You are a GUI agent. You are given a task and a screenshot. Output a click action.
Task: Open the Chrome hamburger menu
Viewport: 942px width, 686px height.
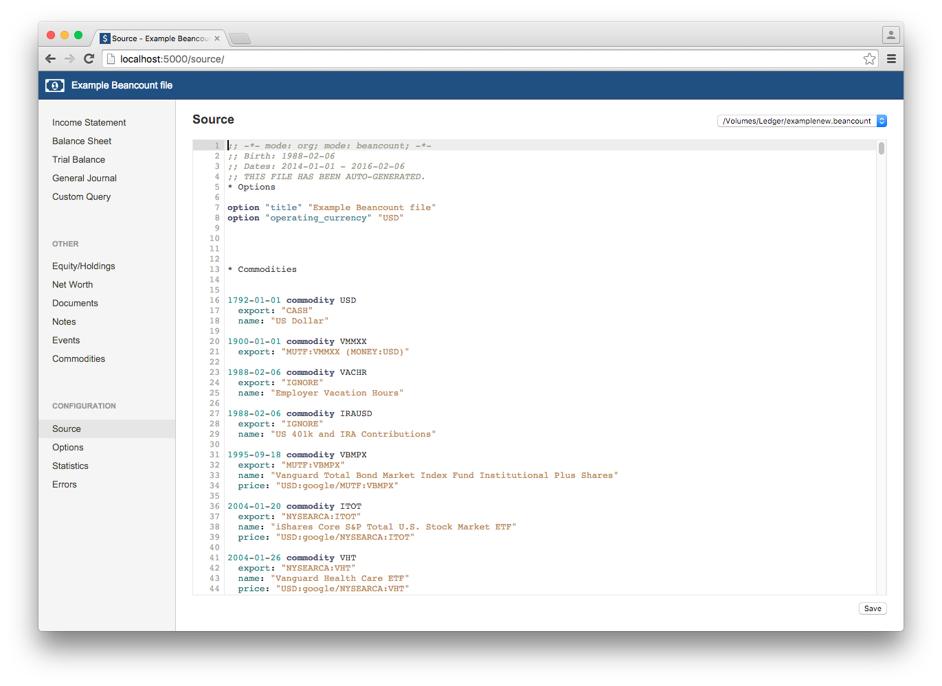(891, 59)
